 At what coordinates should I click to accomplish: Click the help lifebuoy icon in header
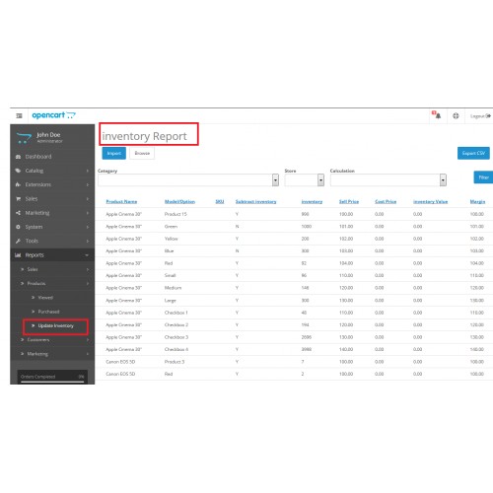tap(456, 115)
